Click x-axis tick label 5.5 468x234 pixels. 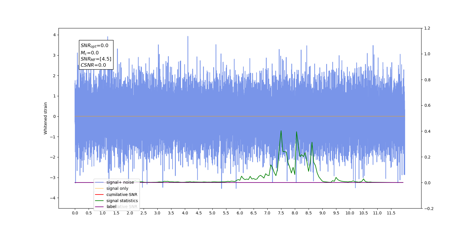pyautogui.click(x=226, y=213)
